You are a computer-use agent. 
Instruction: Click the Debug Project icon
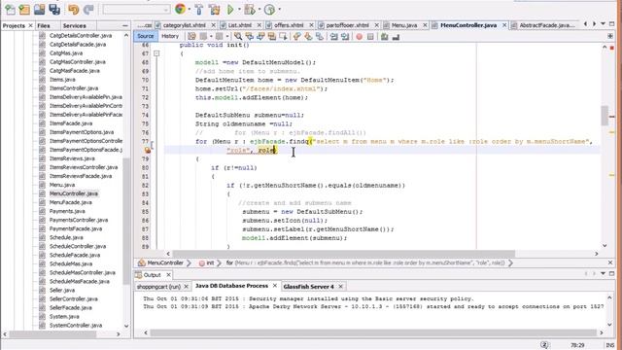click(250, 9)
